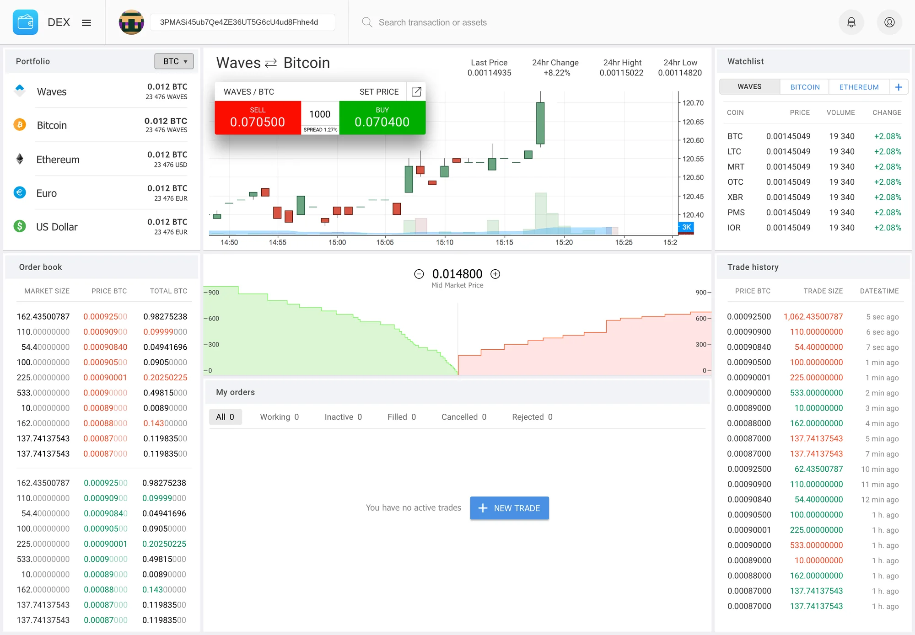The image size is (915, 635).
Task: Select the WAVES watchlist tab
Action: [749, 86]
